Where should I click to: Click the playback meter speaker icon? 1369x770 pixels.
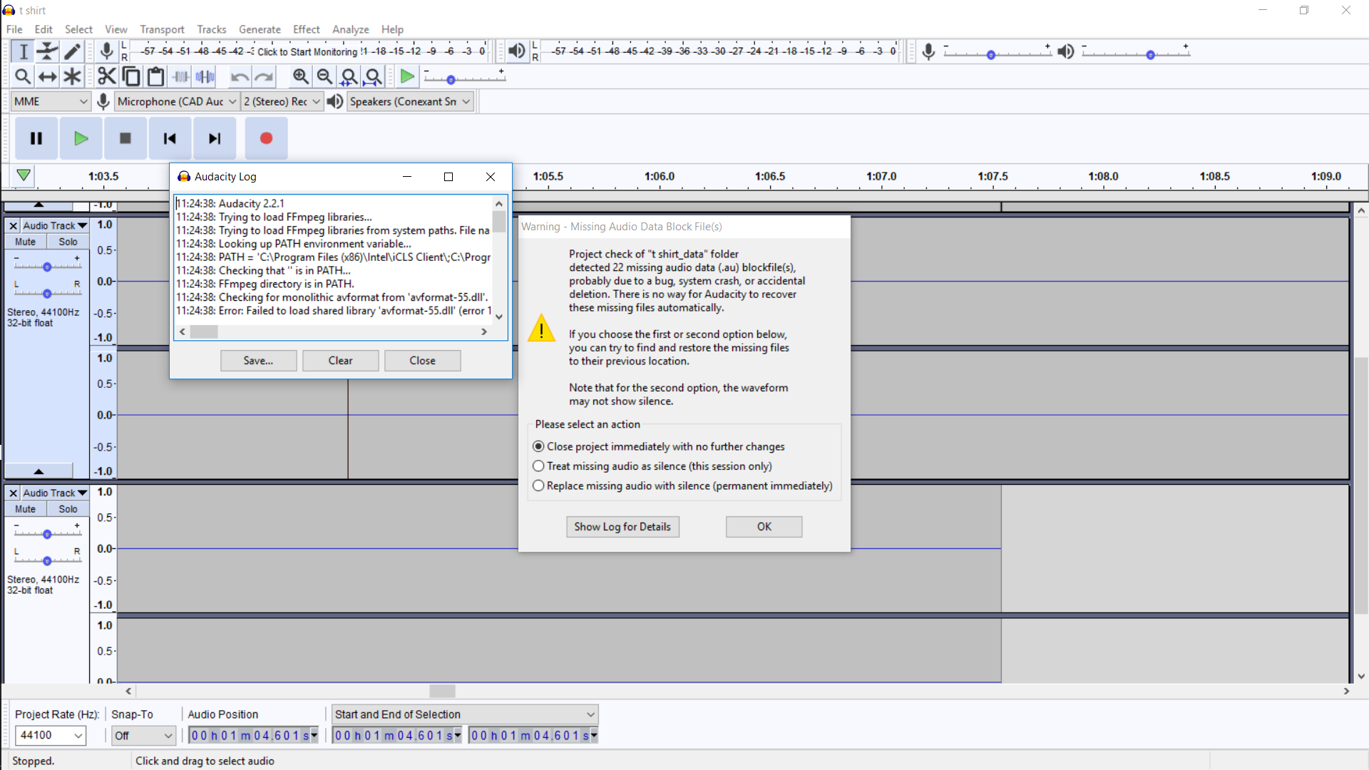click(516, 51)
